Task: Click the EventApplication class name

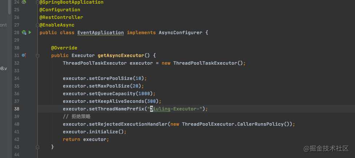Action: point(101,33)
